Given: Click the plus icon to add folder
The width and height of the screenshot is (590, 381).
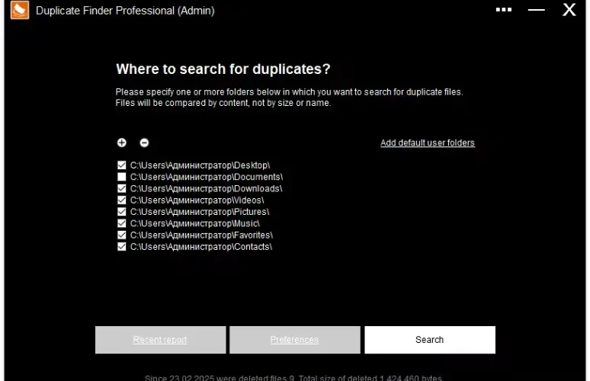Looking at the screenshot, I should click(121, 142).
